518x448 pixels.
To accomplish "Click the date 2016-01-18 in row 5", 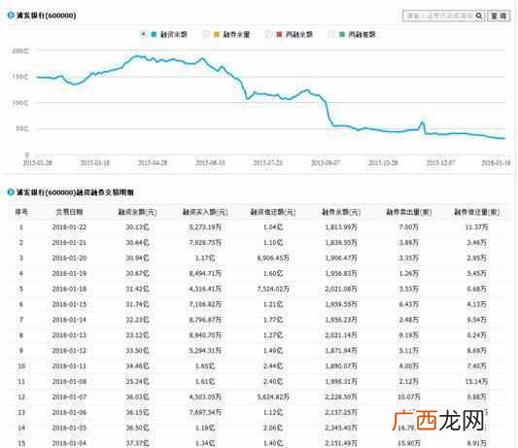I will pos(69,289).
